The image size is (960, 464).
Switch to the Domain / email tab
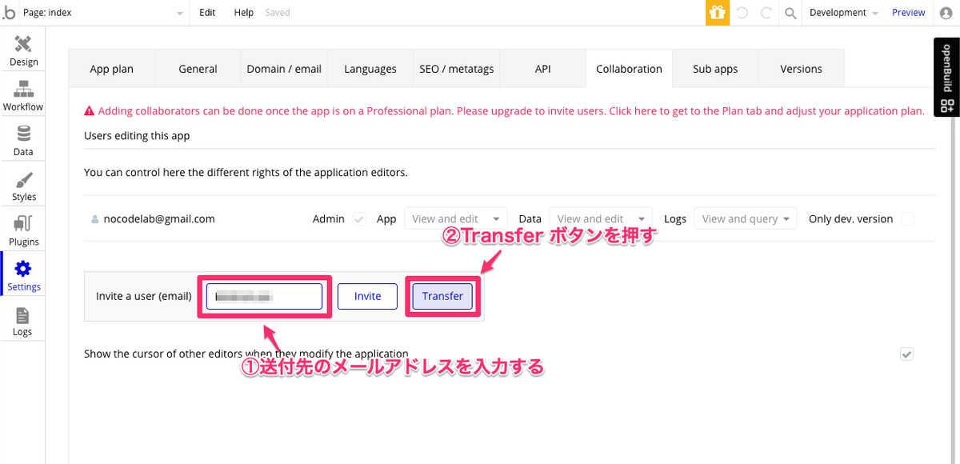pos(284,69)
